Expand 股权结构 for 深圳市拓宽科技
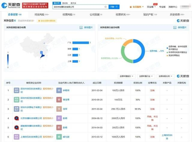The image size is (192, 142). click(48, 98)
